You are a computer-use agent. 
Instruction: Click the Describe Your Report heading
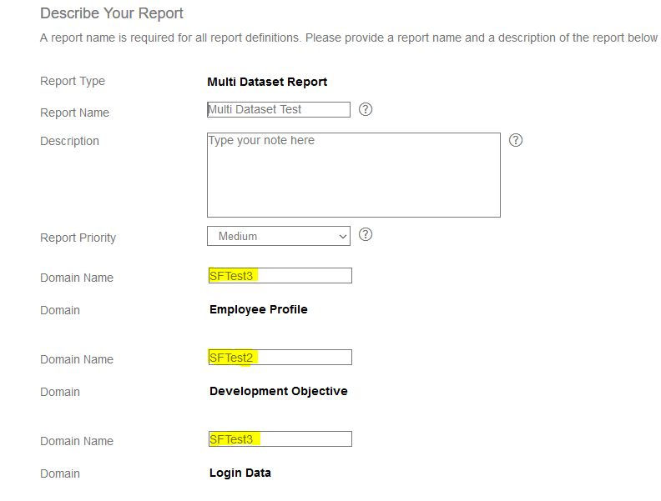coord(112,13)
